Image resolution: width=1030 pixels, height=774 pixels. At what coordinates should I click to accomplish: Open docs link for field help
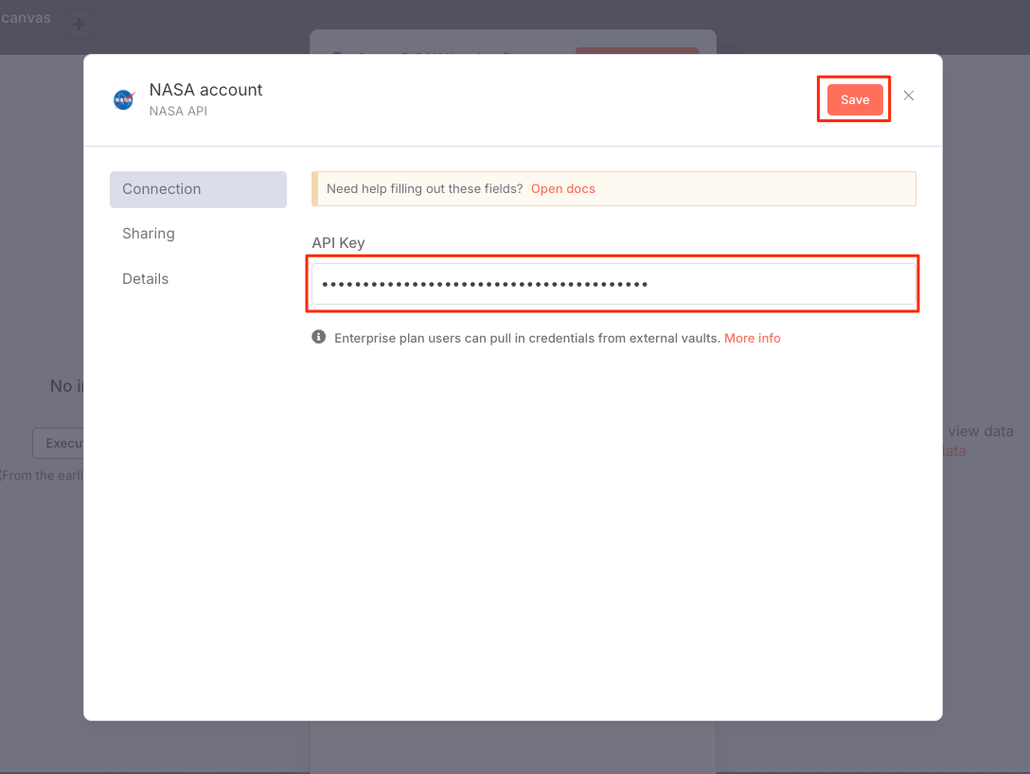(x=563, y=189)
